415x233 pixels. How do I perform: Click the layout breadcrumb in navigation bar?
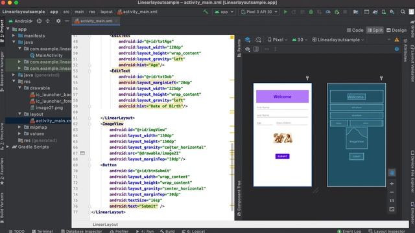[x=106, y=12]
